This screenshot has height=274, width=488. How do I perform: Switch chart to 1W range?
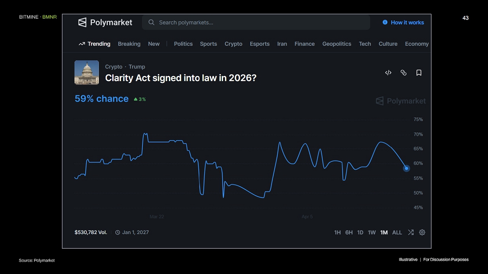coord(372,232)
